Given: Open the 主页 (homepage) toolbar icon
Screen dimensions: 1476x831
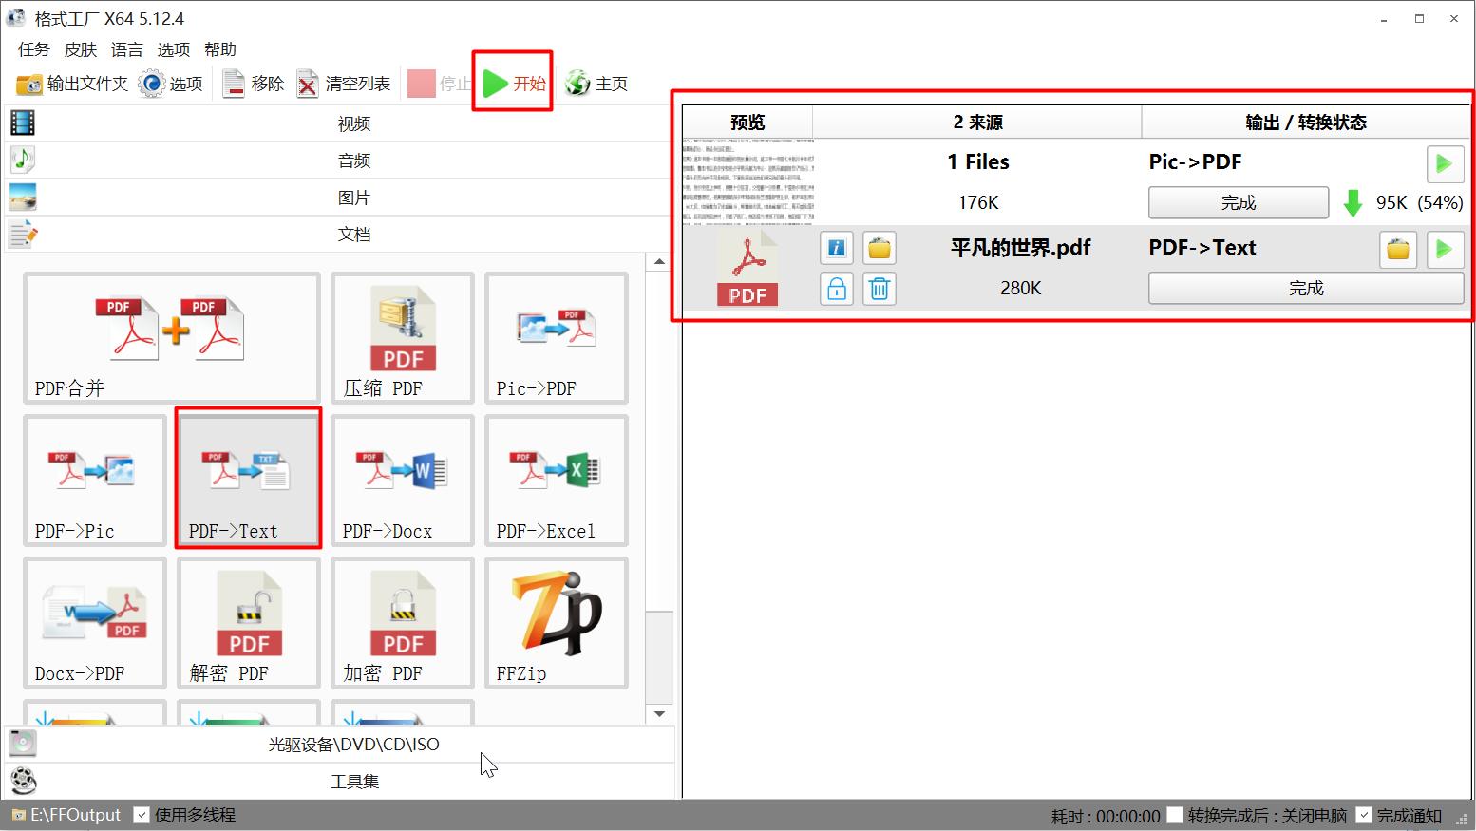Looking at the screenshot, I should 596,83.
